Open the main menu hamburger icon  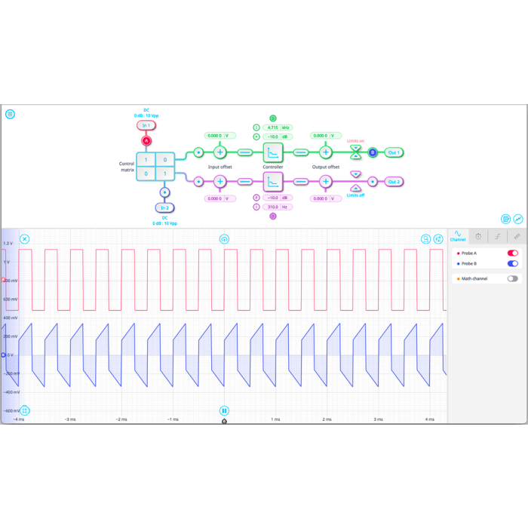pos(10,115)
